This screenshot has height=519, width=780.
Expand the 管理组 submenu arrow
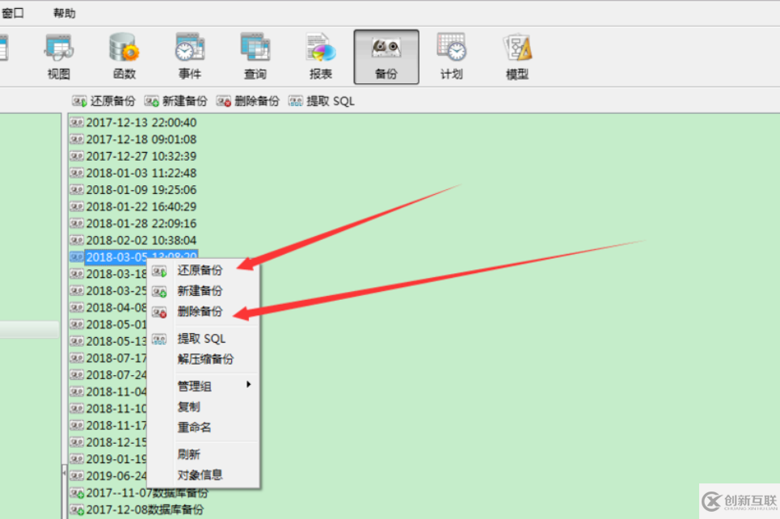pos(249,384)
